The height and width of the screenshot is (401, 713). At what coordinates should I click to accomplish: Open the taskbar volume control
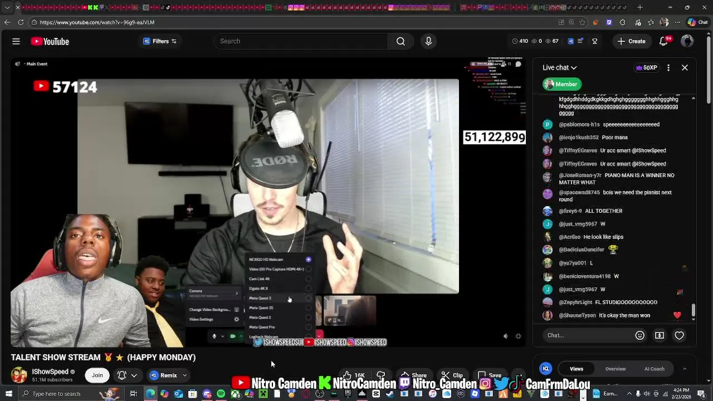pyautogui.click(x=647, y=394)
